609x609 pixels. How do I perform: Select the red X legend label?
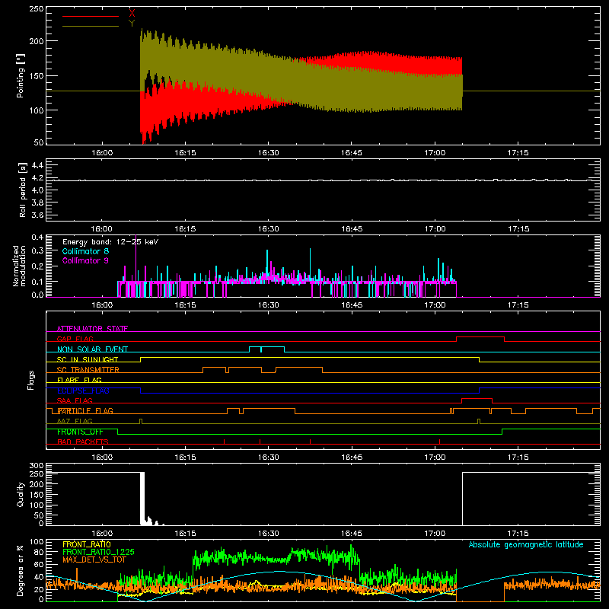pyautogui.click(x=132, y=14)
